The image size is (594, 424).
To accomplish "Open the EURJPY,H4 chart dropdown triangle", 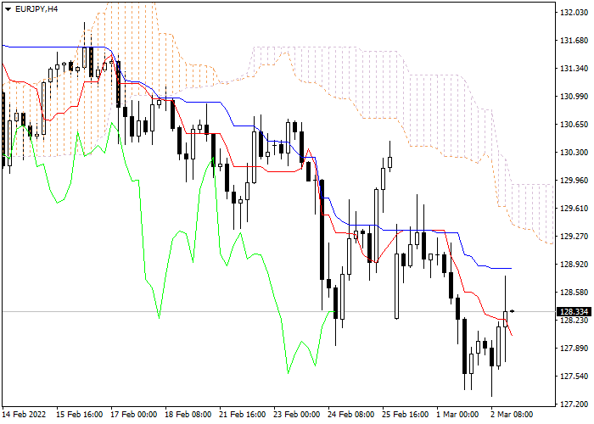I will 8,9.
